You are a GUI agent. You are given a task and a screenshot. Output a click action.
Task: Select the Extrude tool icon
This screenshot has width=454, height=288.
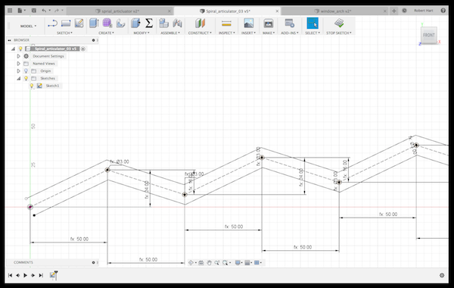(x=94, y=23)
